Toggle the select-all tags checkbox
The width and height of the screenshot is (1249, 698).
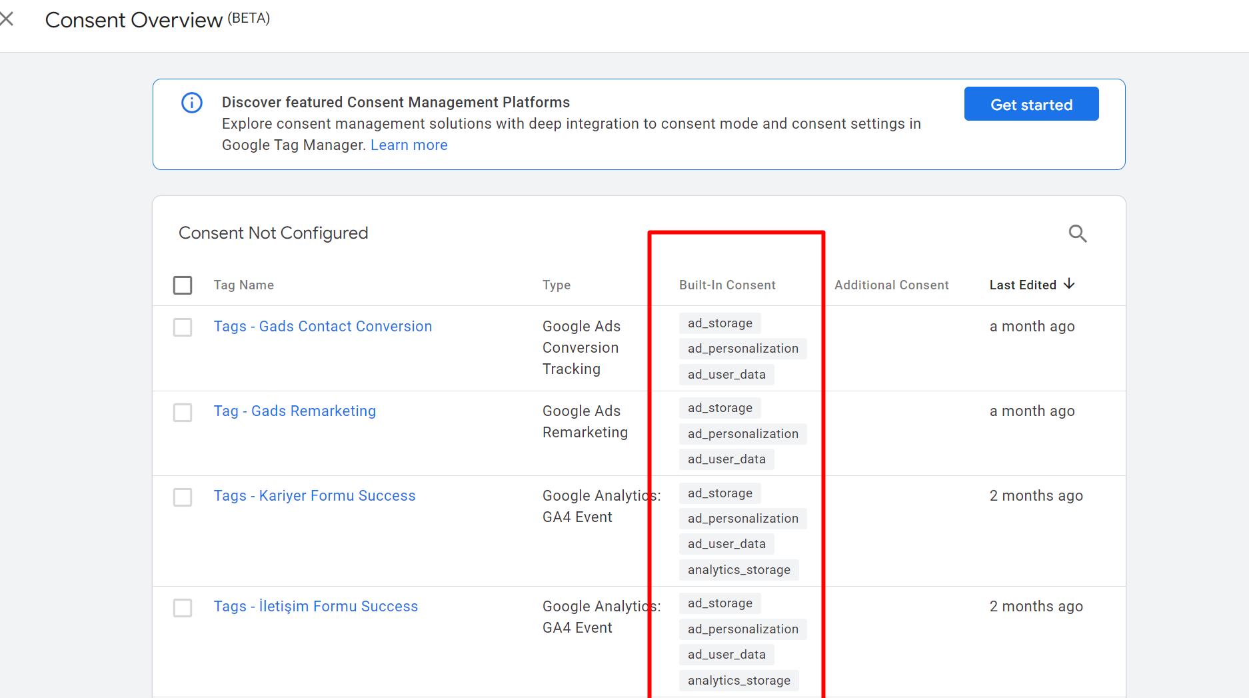(x=183, y=285)
